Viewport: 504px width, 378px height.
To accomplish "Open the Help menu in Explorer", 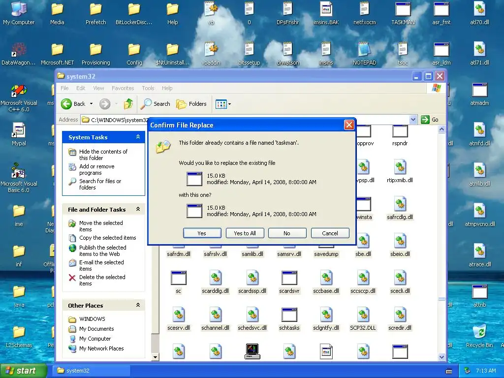I will 167,88.
